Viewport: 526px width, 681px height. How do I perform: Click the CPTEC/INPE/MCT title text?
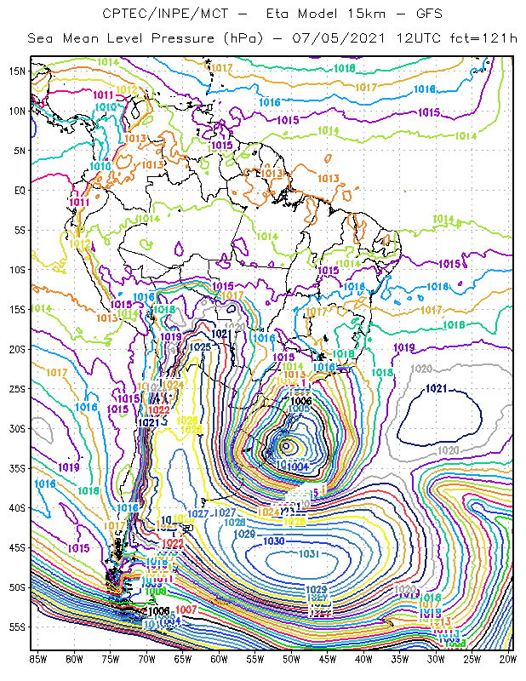tap(165, 14)
